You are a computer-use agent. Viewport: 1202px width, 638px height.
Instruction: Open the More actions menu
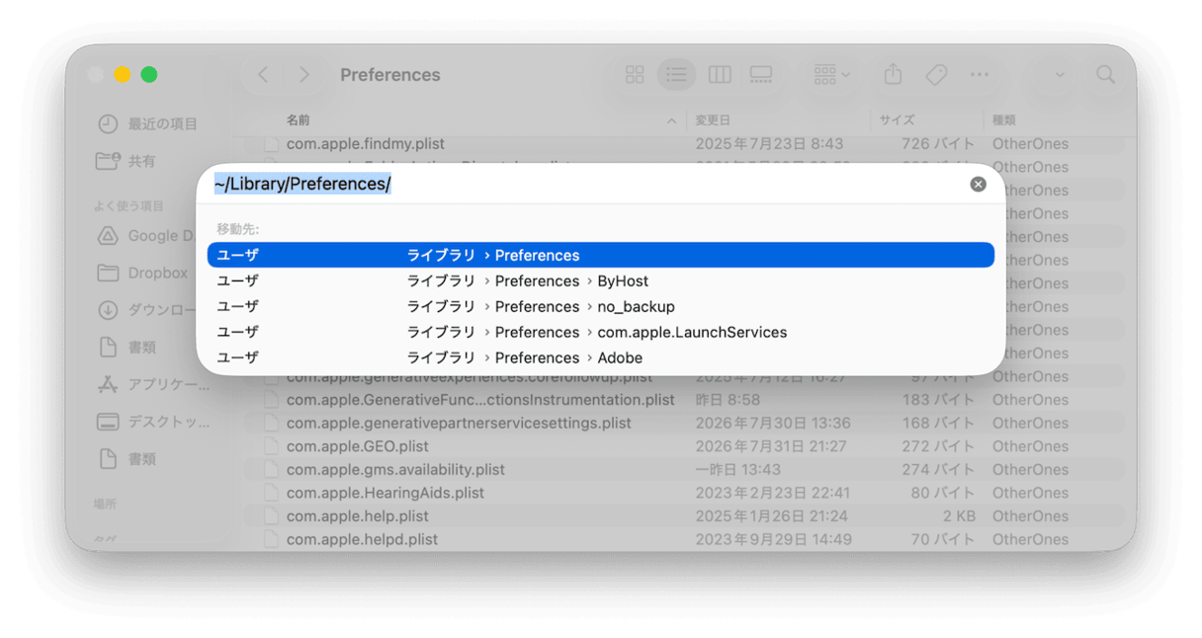point(979,74)
